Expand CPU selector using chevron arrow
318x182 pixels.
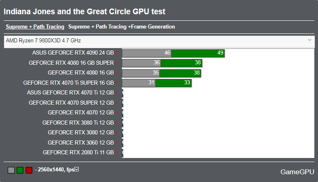[309, 40]
